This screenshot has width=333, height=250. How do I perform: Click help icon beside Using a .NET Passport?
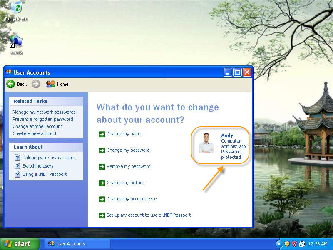[17, 174]
